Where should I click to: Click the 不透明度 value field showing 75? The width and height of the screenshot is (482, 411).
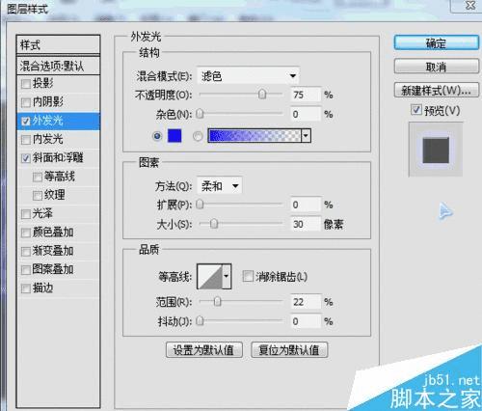[x=306, y=95]
